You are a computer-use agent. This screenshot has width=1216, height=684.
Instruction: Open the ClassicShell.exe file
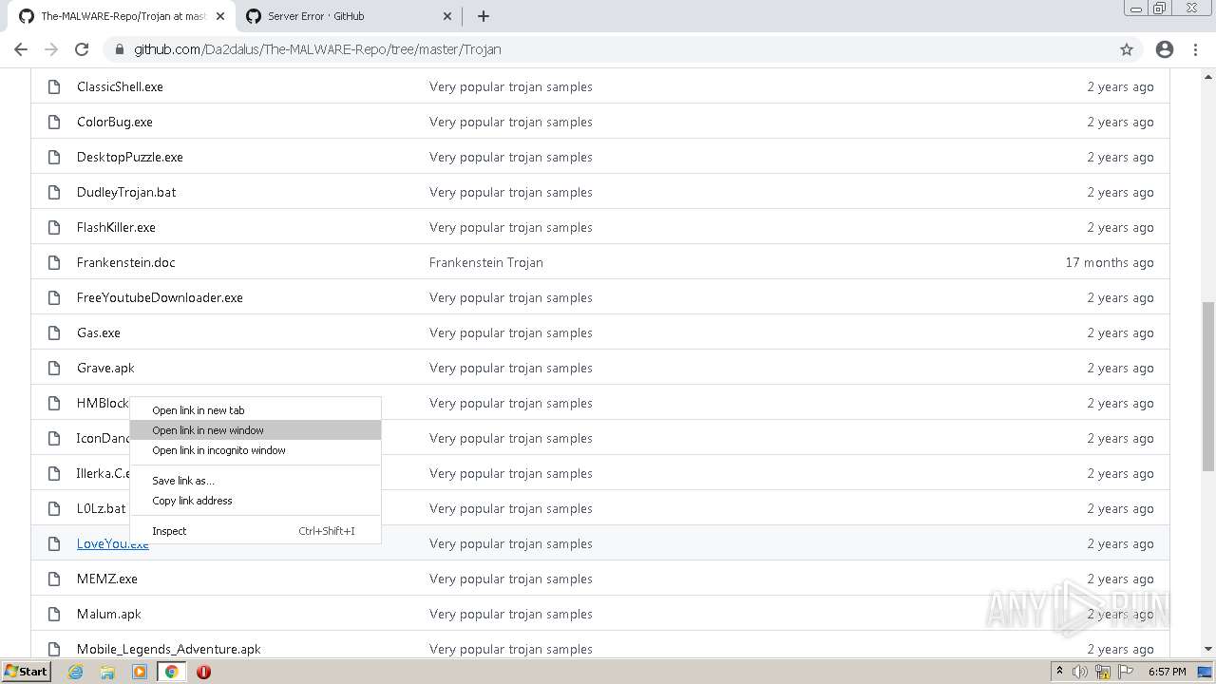(x=120, y=86)
